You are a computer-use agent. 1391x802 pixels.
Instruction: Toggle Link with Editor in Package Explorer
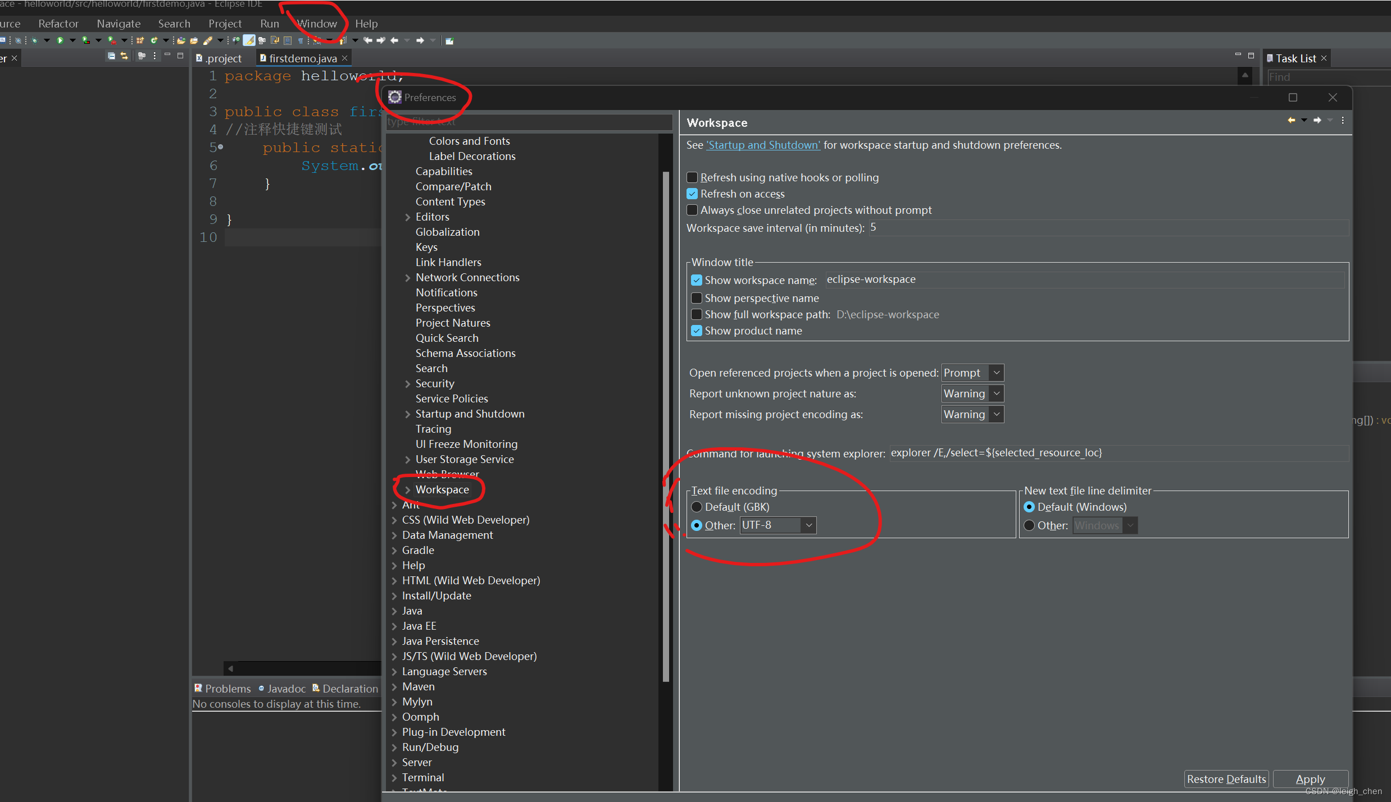coord(124,56)
